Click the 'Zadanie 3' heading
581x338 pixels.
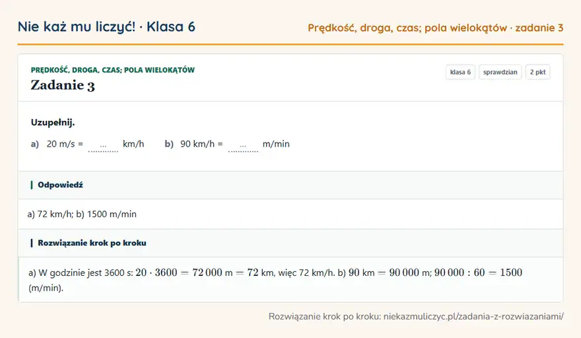click(x=63, y=85)
